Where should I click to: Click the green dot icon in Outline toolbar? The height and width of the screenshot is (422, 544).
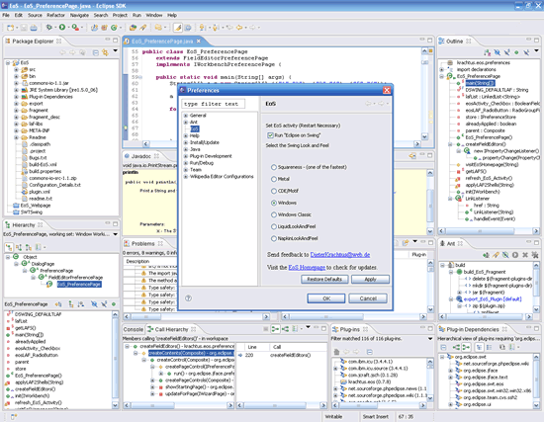coord(516,52)
